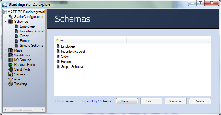Open the EDI Schemas link
Screen dimensions: 221x115
pos(67,101)
